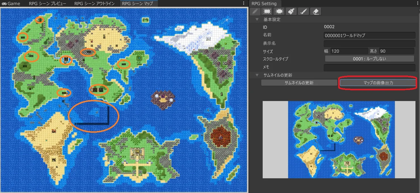Click the マップの画像出力 button

click(x=378, y=83)
